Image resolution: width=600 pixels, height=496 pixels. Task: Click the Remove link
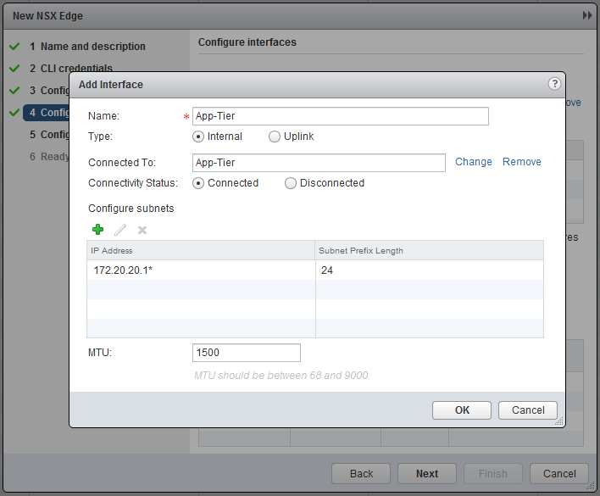[x=521, y=162]
